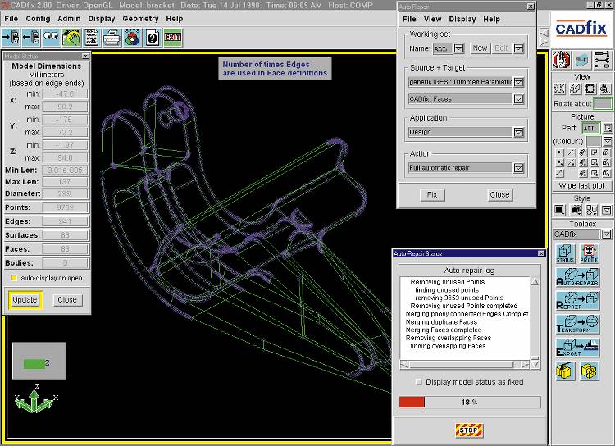Open the Geometry menu

coord(140,18)
